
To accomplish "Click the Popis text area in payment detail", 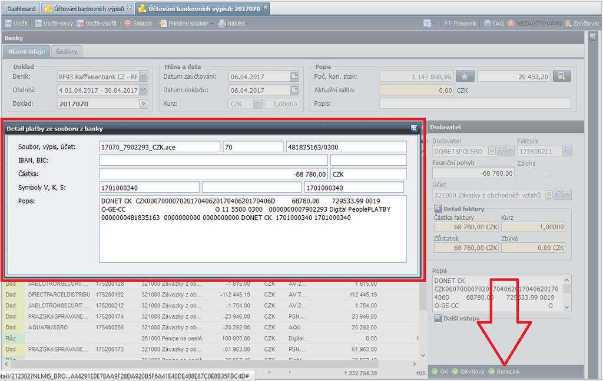I will [x=253, y=229].
